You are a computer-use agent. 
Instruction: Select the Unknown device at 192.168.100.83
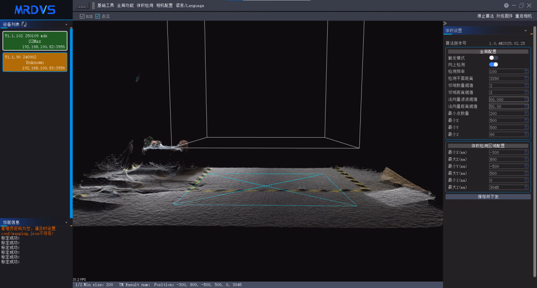pyautogui.click(x=35, y=62)
